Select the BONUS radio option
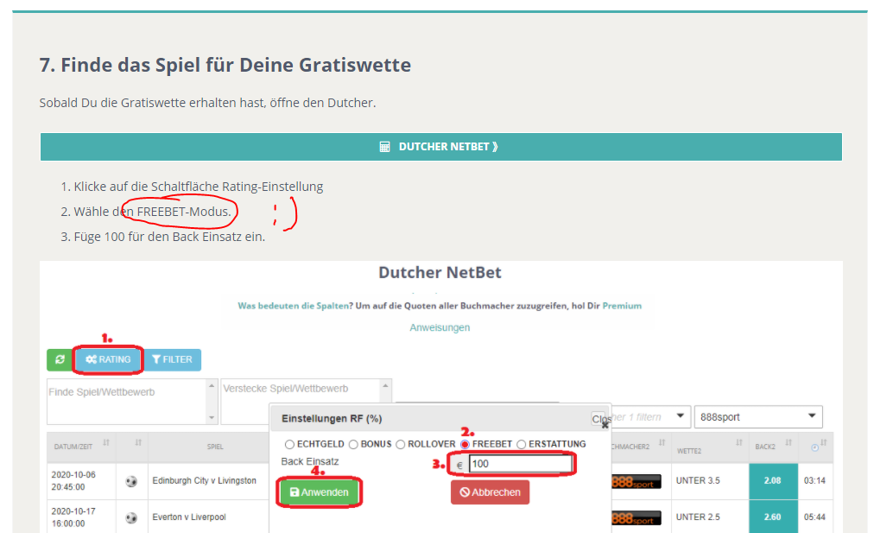 click(353, 444)
